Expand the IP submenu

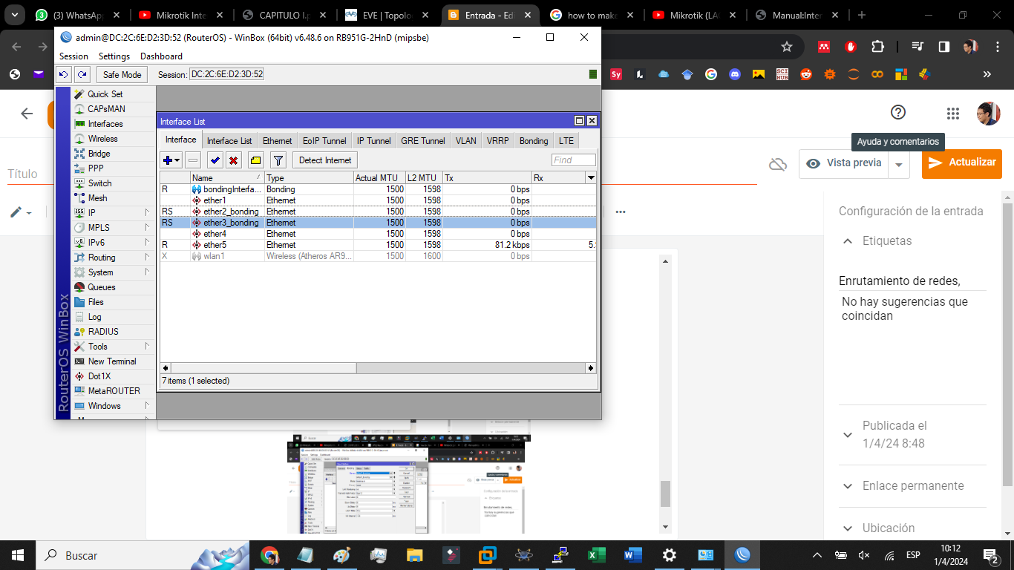click(x=147, y=213)
